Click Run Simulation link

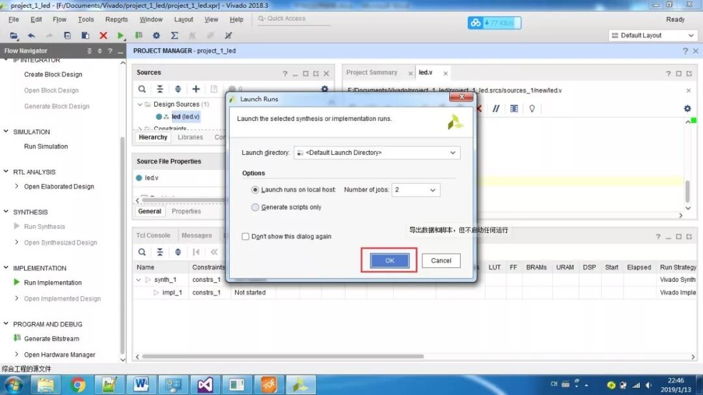[x=46, y=146]
